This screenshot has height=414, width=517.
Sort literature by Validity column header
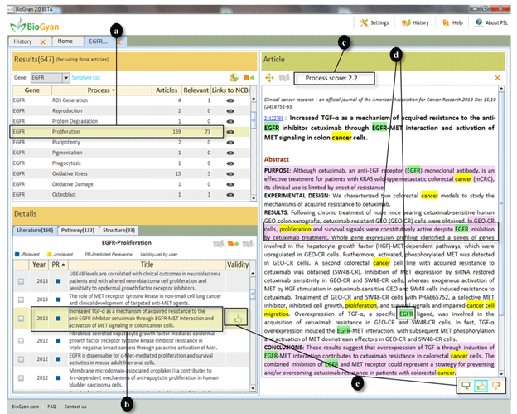point(238,265)
